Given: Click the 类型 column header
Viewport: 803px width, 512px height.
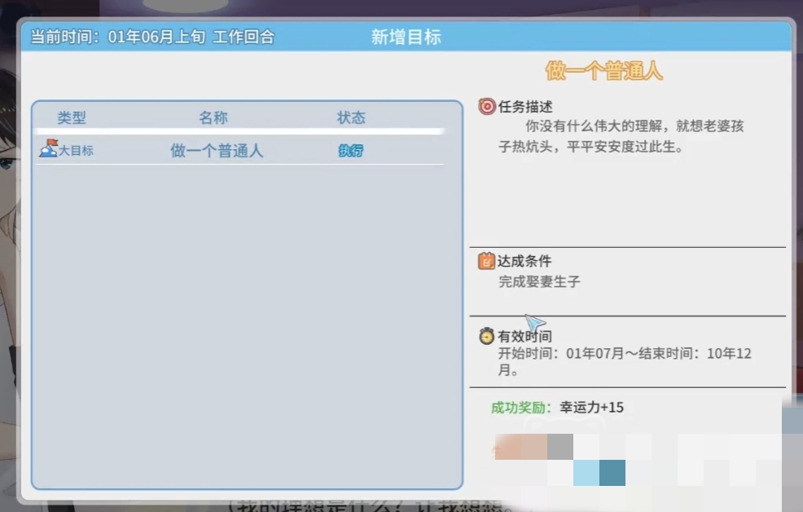Looking at the screenshot, I should 70,117.
